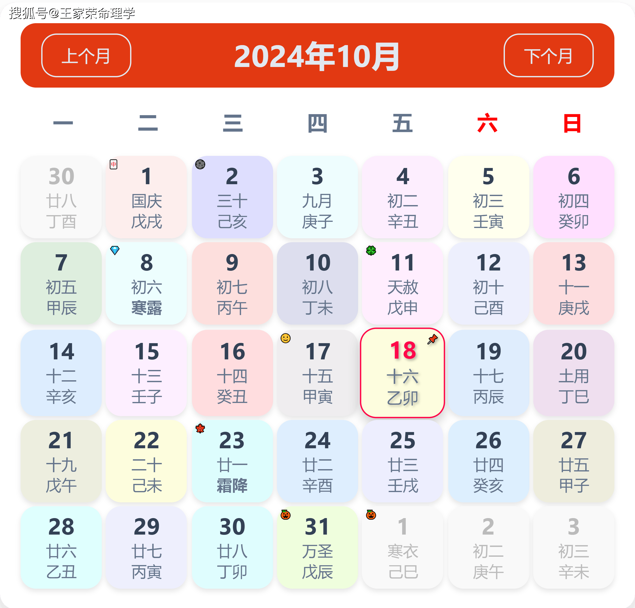Screen dimensions: 635x608
Task: Click the red pushpin icon on October 18
Action: pos(433,340)
